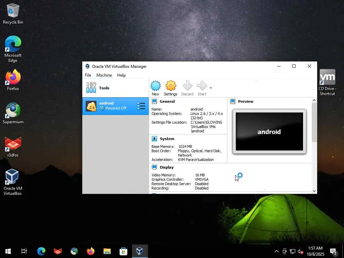The width and height of the screenshot is (344, 258).
Task: Click the Preview section icon
Action: tap(233, 101)
